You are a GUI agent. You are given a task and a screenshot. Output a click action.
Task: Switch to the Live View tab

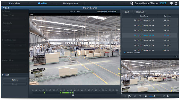15,3
